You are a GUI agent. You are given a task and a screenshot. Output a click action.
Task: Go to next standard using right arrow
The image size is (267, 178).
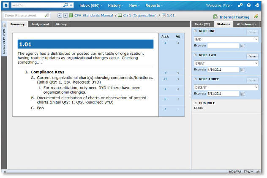click(x=65, y=16)
